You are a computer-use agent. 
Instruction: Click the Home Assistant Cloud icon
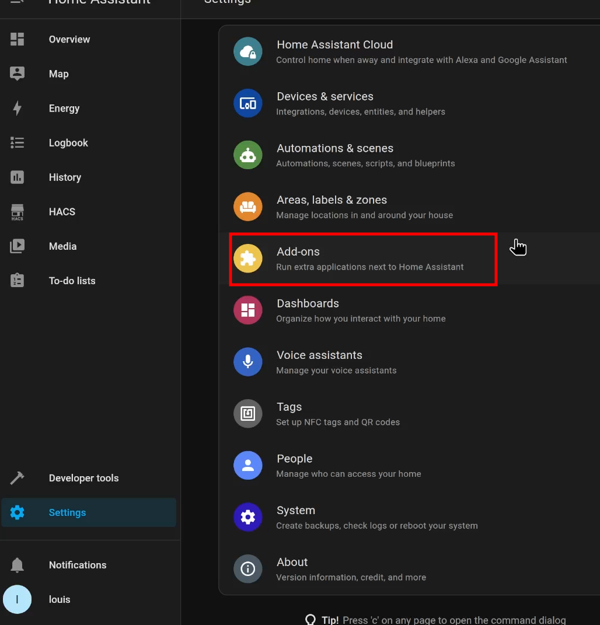248,51
